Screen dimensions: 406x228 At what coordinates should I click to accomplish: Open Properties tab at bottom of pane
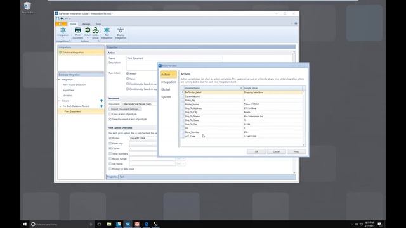click(112, 177)
